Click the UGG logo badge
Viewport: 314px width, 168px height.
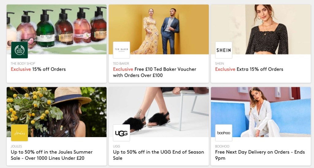tap(121, 133)
